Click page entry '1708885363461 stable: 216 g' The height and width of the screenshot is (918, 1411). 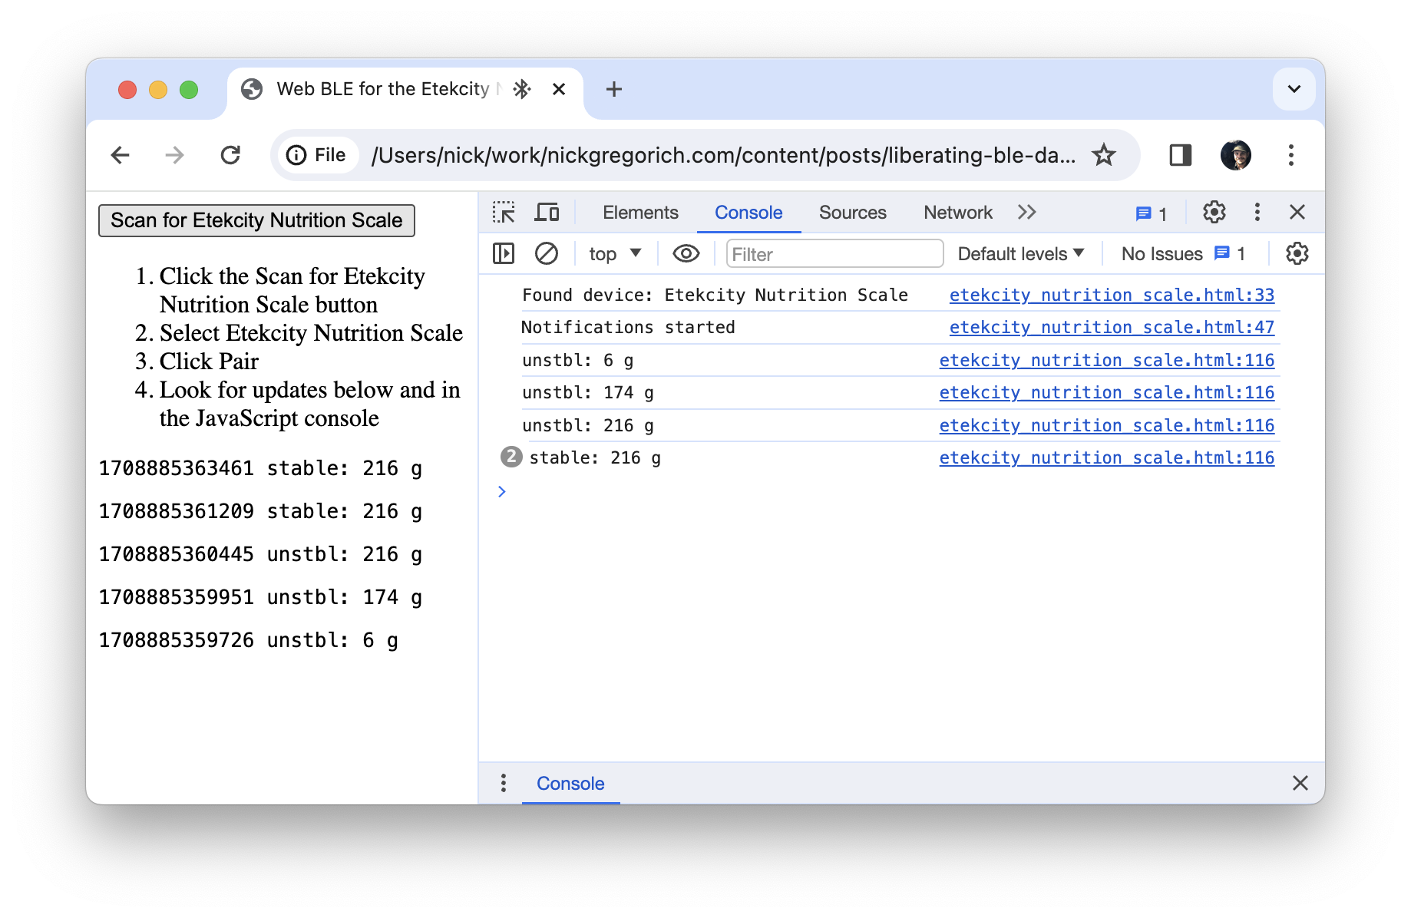(260, 468)
